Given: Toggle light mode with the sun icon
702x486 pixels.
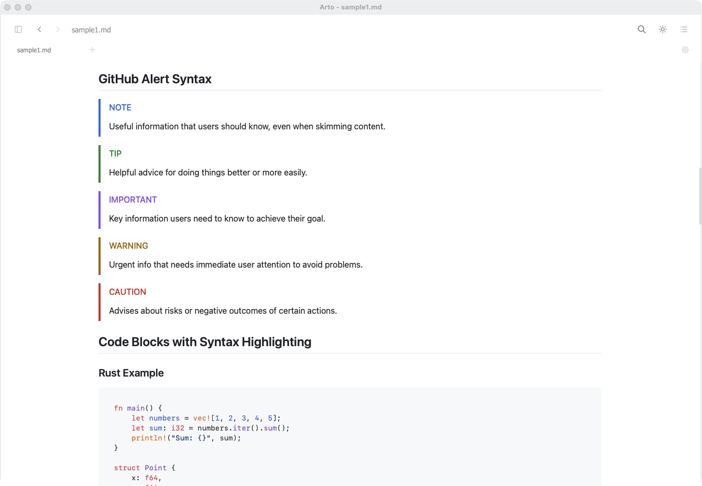Looking at the screenshot, I should pyautogui.click(x=662, y=29).
